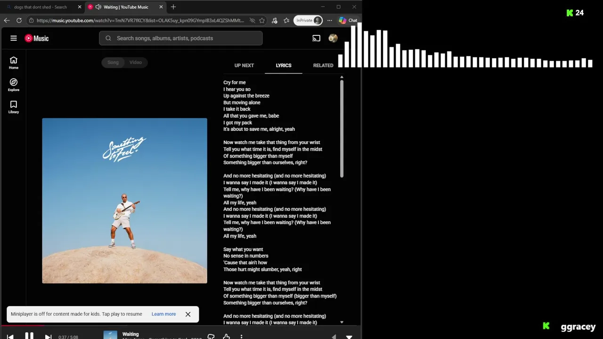
Task: Click the Cast to device icon
Action: click(x=316, y=38)
